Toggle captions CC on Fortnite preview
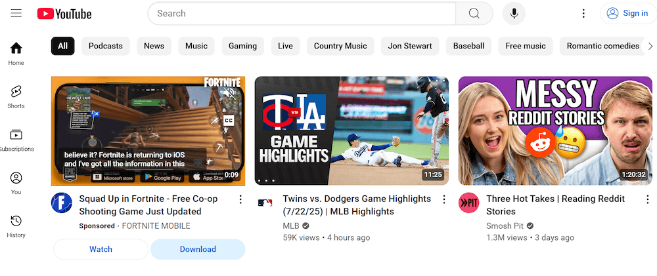 [229, 121]
